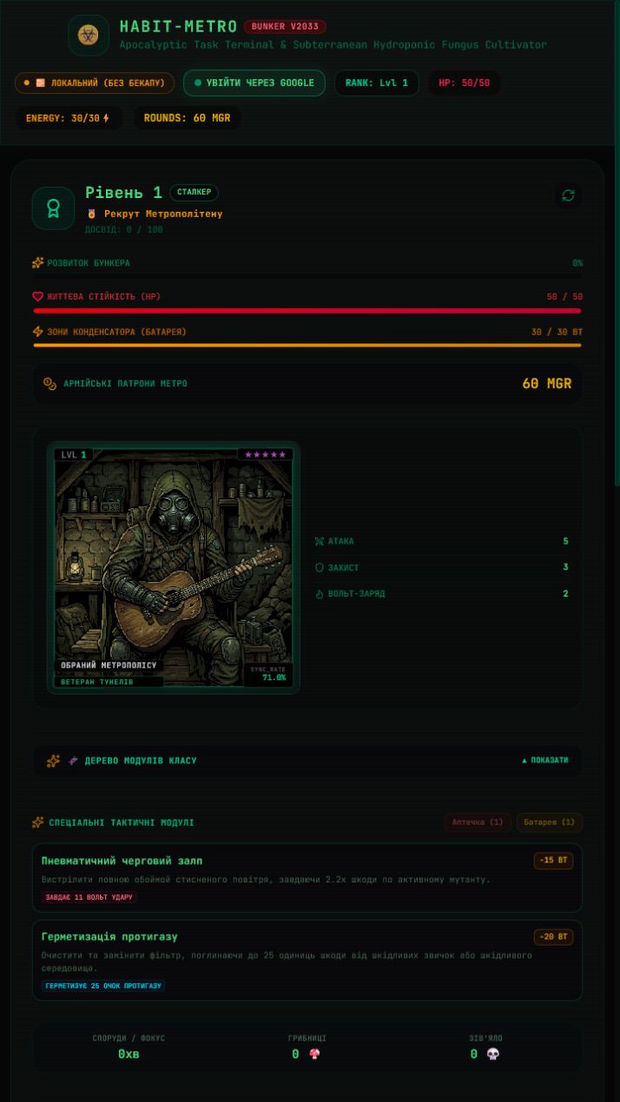
Task: Use the Батарея (1) button
Action: 549,822
